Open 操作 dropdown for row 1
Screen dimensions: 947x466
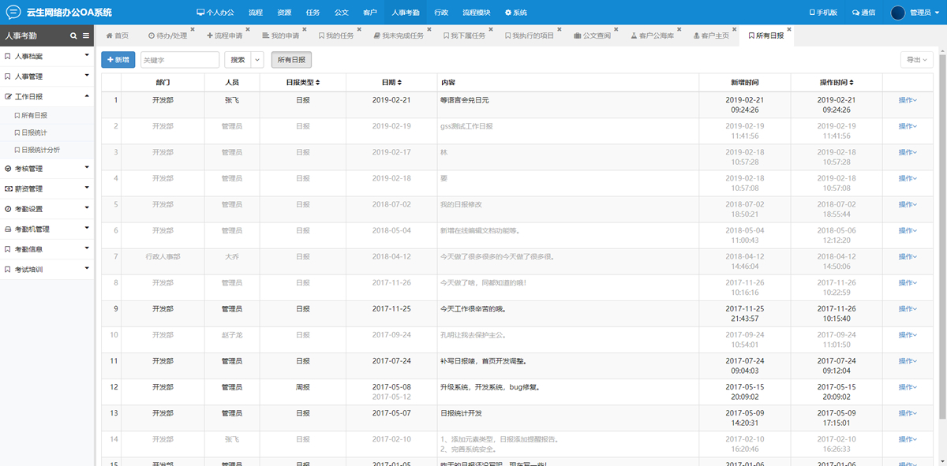(907, 100)
